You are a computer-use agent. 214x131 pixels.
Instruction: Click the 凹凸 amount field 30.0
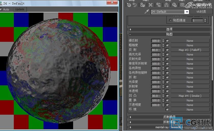156,96
